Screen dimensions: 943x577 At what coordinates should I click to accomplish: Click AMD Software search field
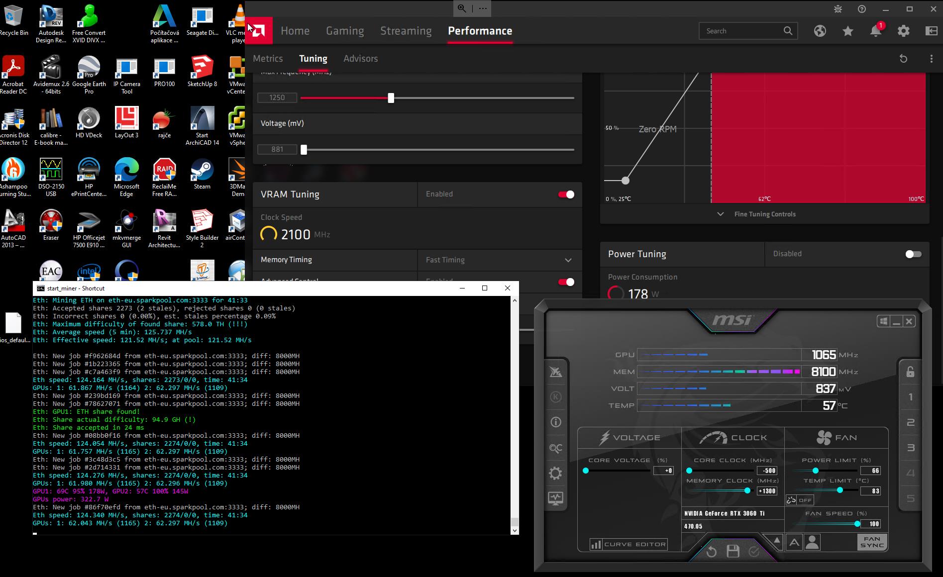pos(748,31)
